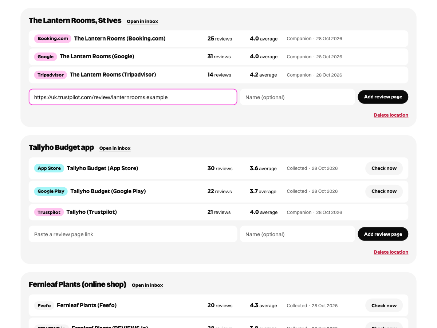The width and height of the screenshot is (437, 328).
Task: Check Tallyho Budget (Google Play) now
Action: [x=384, y=191]
